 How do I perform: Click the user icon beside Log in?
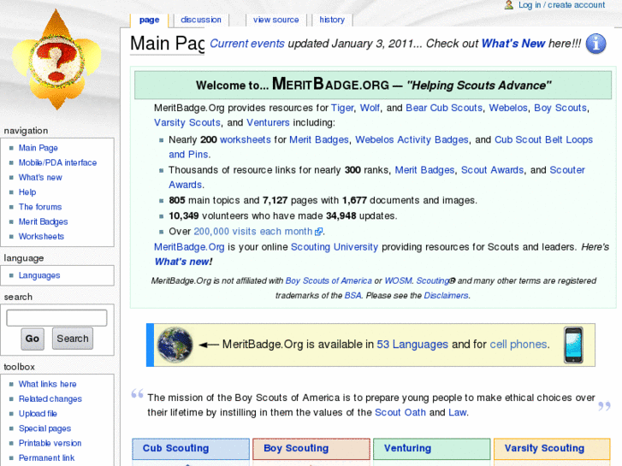(509, 5)
